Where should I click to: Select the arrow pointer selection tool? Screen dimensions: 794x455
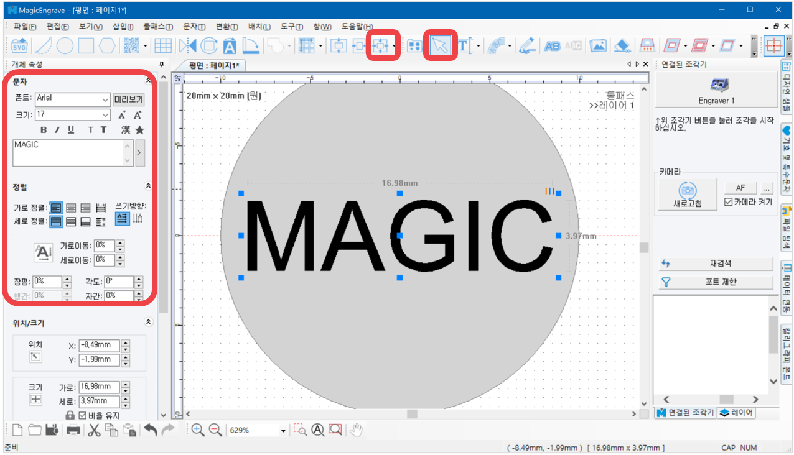(441, 46)
